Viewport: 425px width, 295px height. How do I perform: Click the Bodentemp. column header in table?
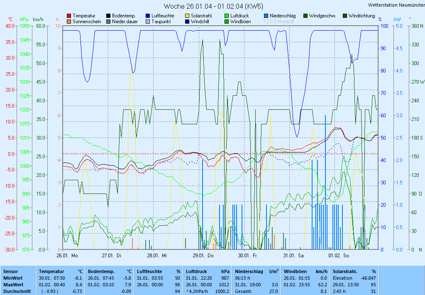tap(101, 271)
